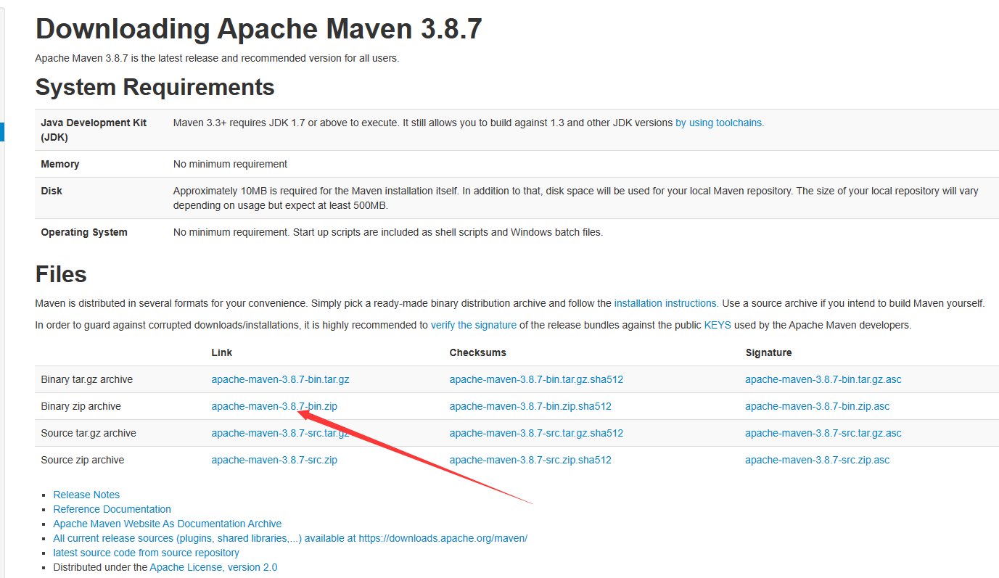Click the 'Source tar.gz archive' row label
The image size is (999, 578).
tap(89, 433)
